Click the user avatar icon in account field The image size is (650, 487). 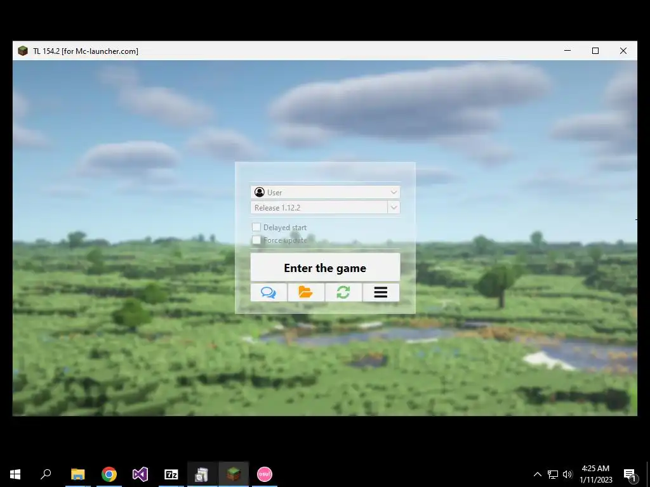pyautogui.click(x=260, y=192)
